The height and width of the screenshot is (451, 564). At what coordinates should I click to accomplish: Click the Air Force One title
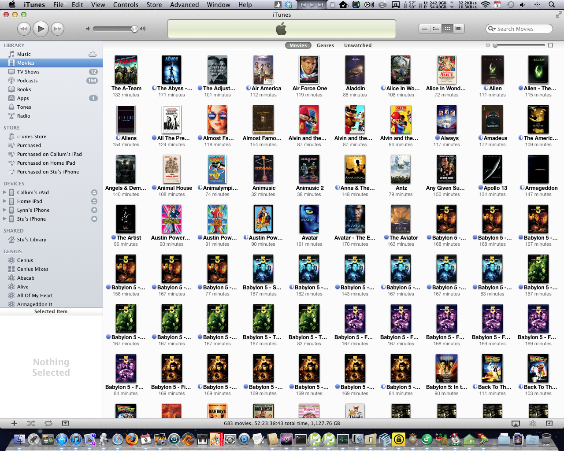310,89
